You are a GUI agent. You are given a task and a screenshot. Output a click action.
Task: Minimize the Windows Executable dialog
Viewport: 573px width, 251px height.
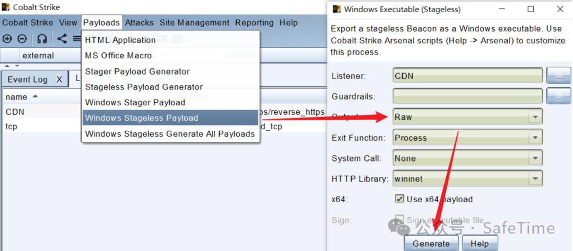[x=502, y=9]
